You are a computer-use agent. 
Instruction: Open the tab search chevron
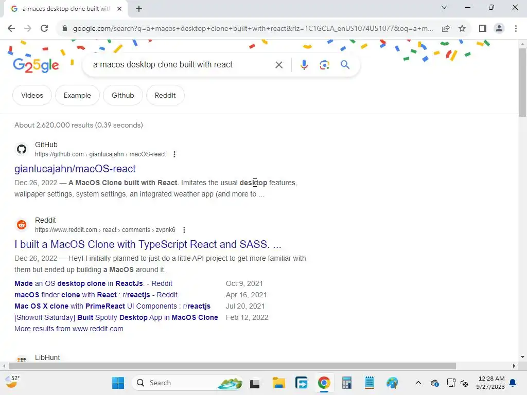click(444, 7)
